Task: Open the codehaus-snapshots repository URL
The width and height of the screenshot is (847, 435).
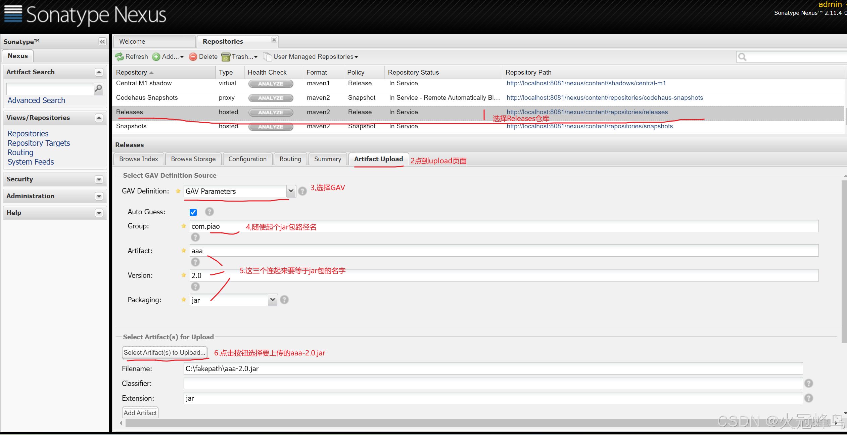Action: [x=605, y=97]
